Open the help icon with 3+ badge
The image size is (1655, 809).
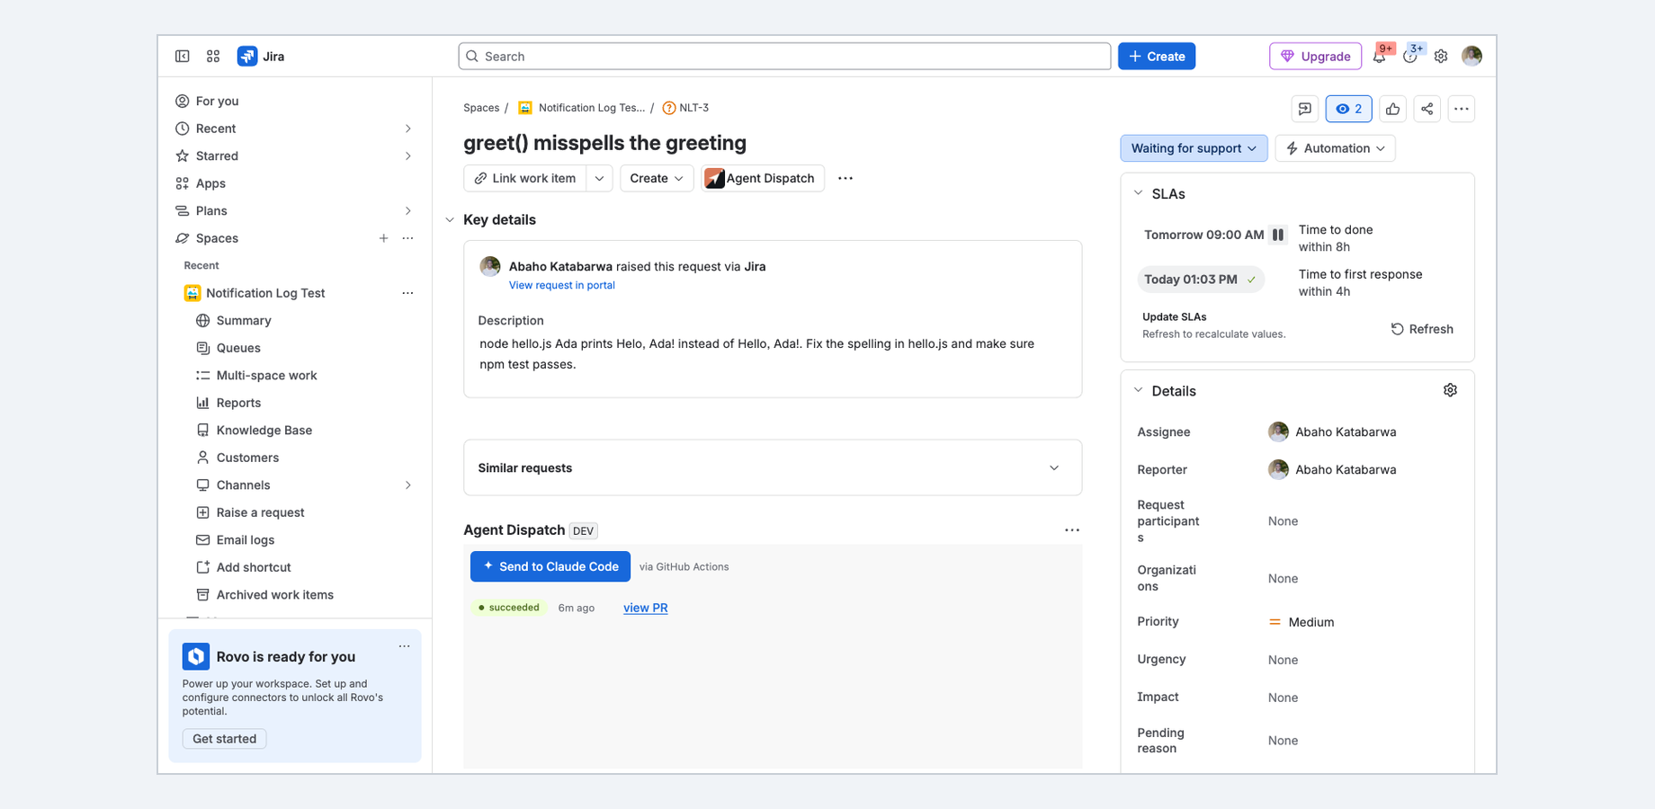pos(1410,56)
